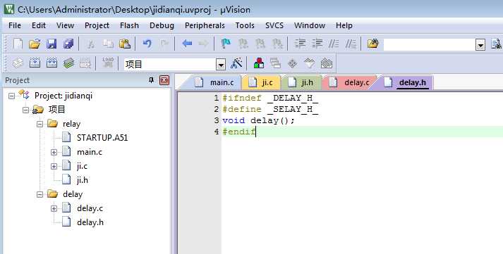
Task: Expand the main.c tree node
Action: click(54, 152)
